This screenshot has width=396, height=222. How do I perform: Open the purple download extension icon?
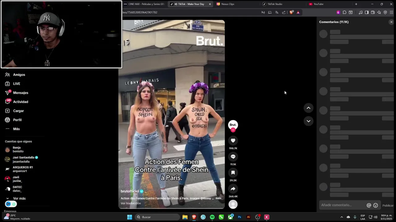pyautogui.click(x=338, y=12)
